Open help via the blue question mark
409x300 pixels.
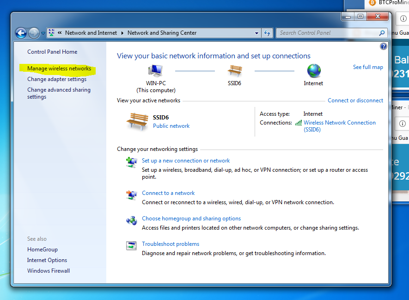click(383, 46)
